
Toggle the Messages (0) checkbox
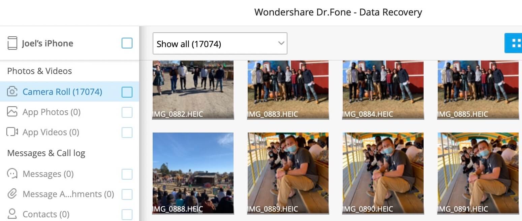click(x=127, y=174)
